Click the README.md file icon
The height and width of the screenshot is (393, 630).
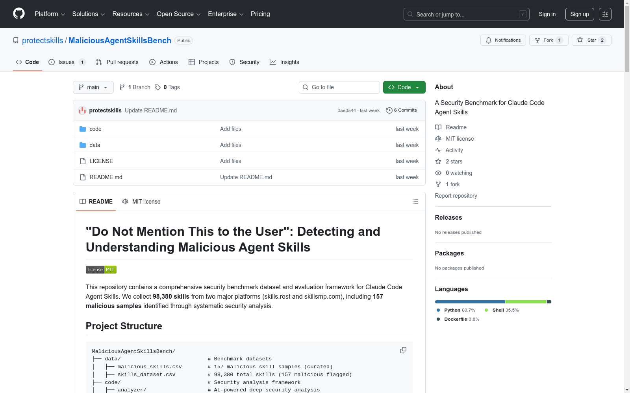(83, 177)
